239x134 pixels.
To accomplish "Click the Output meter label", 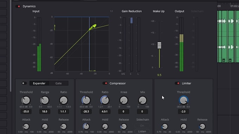I will (x=179, y=11).
